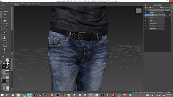Switch to the Image Browser tab
This screenshot has width=173, height=97.
point(29,5)
